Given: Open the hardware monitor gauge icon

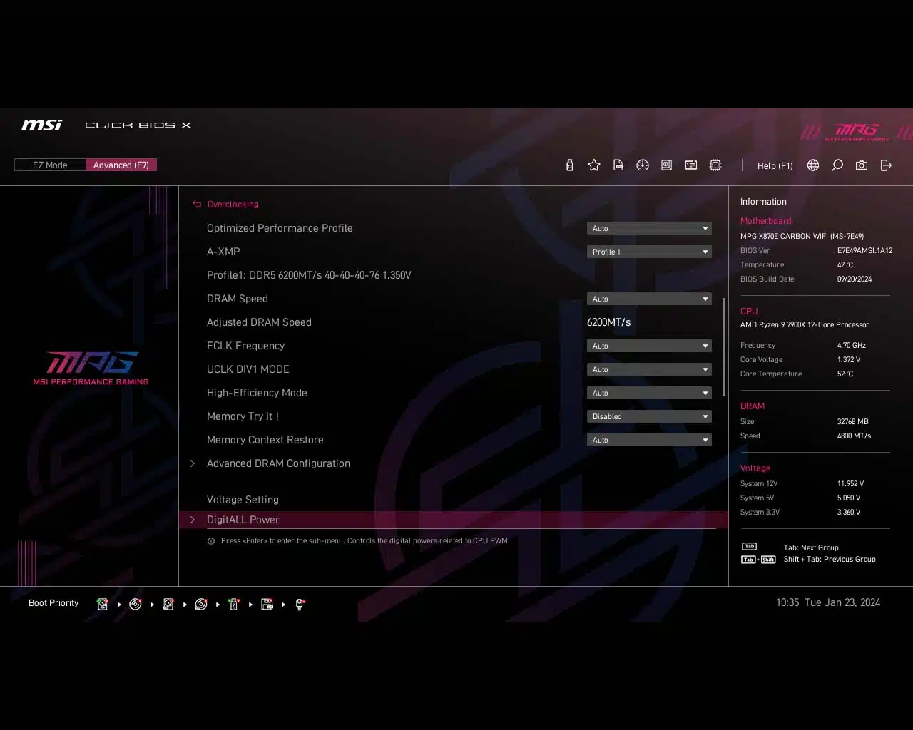Looking at the screenshot, I should [643, 165].
